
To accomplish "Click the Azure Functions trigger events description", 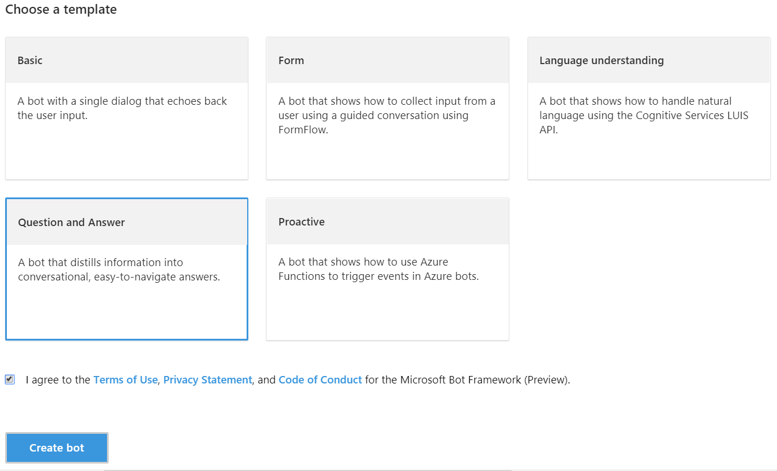I will point(378,269).
